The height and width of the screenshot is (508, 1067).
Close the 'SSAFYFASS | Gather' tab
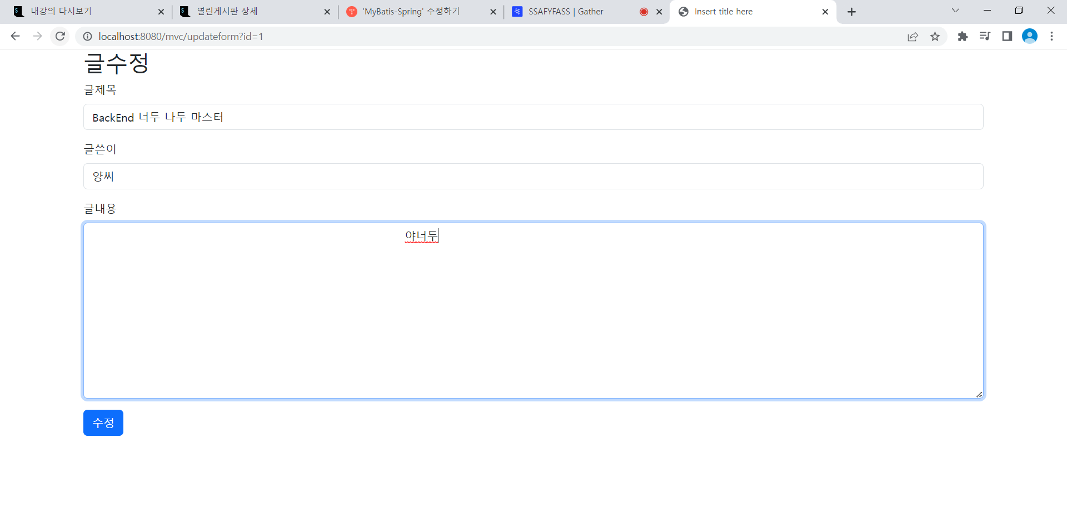pos(659,12)
